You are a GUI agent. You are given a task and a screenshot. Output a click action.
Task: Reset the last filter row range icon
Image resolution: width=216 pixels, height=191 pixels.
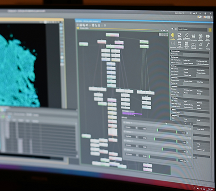[188, 161]
